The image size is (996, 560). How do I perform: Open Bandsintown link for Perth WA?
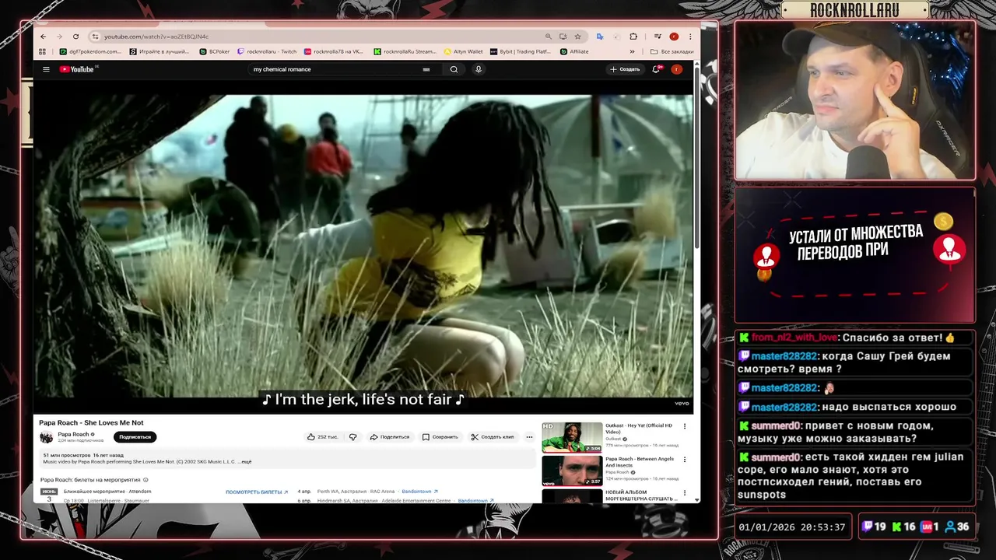point(420,492)
